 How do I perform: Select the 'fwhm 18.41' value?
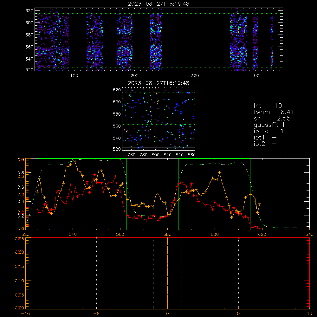click(x=274, y=112)
